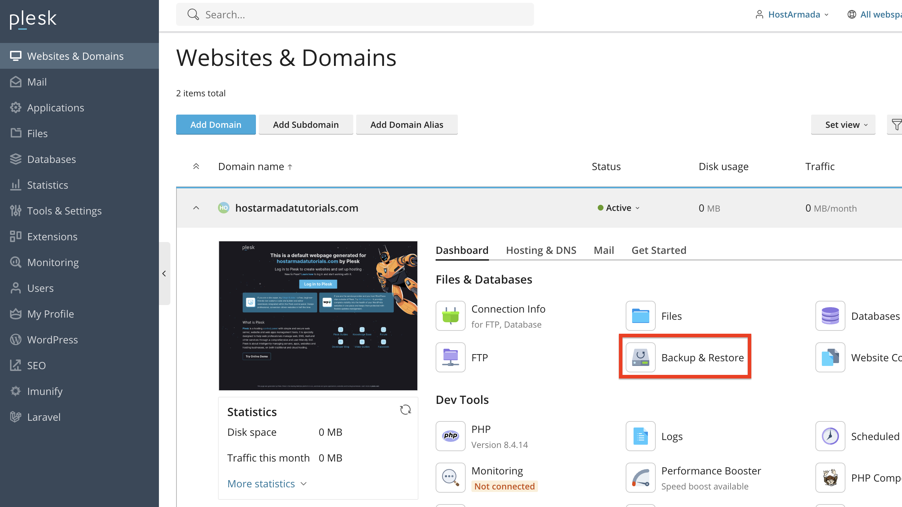Click the Backup & Restore drive icon
The height and width of the screenshot is (507, 902).
click(x=641, y=357)
